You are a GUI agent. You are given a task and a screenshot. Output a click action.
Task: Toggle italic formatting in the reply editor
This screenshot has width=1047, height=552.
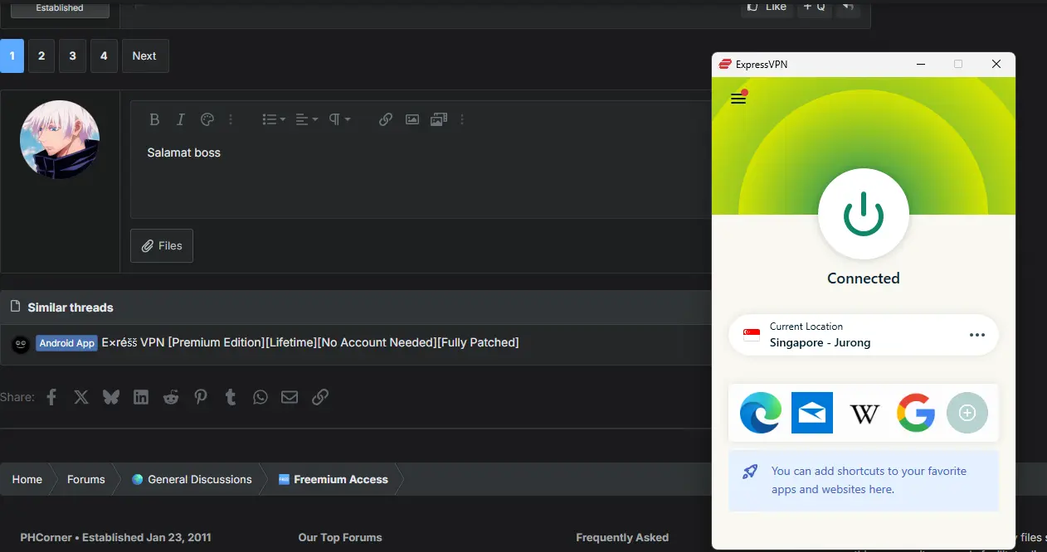tap(181, 119)
